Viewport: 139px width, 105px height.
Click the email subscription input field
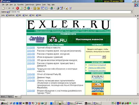(95, 57)
